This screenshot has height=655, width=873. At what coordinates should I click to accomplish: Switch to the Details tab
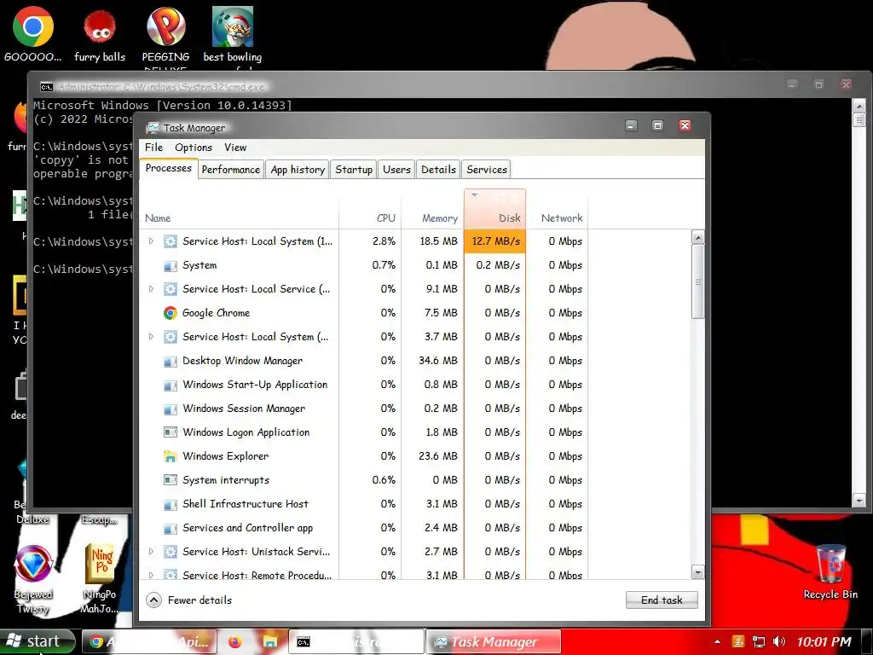point(439,170)
